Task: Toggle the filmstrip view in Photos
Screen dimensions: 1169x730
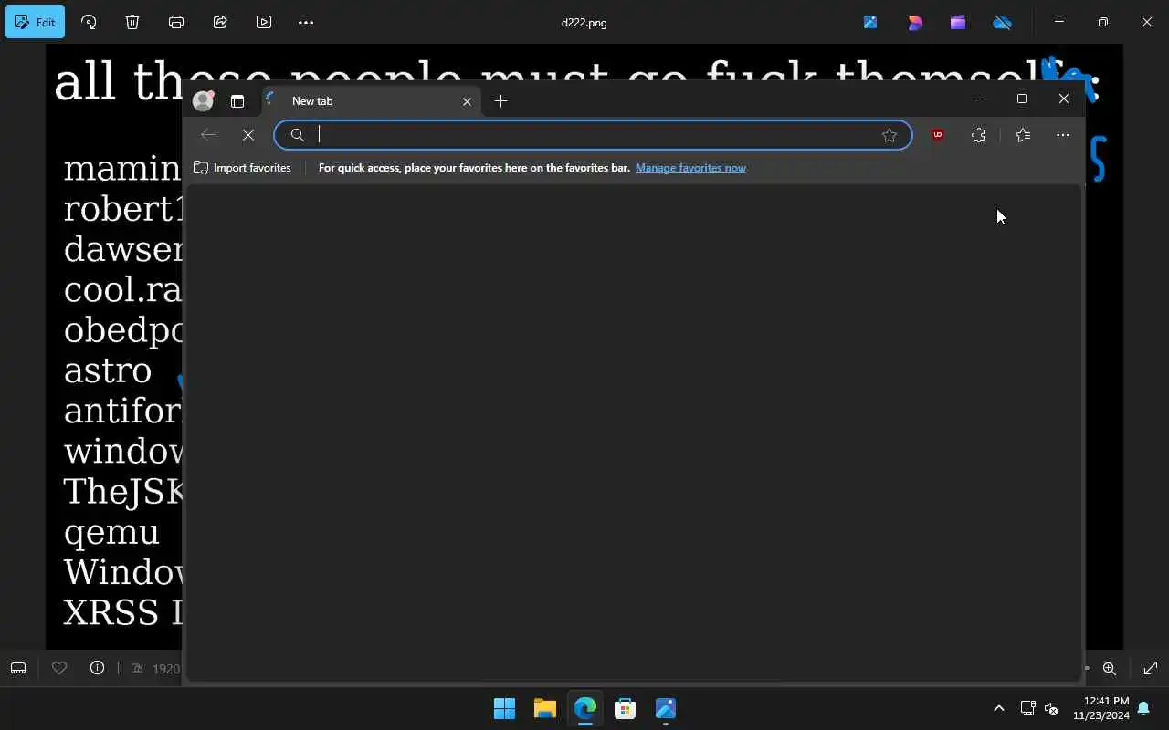Action: point(18,668)
